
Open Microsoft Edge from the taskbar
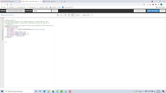(x=44, y=91)
